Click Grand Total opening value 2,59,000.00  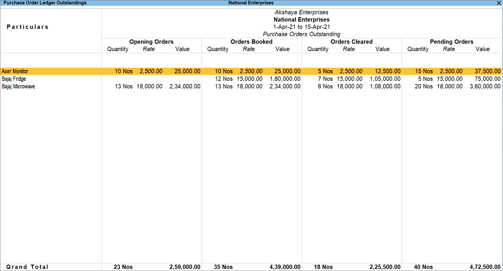pos(185,267)
